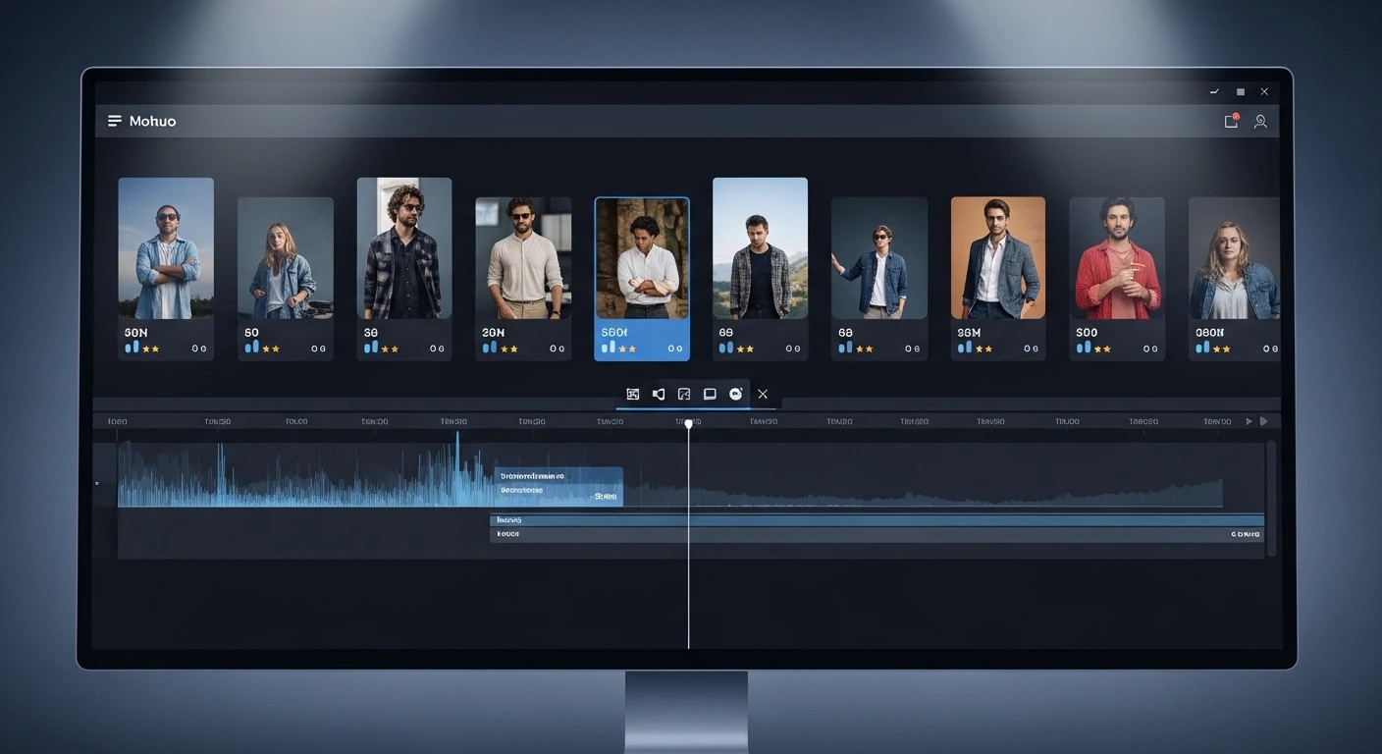Select the image frame icon in the floating toolbar
The image size is (1382, 754).
(x=633, y=393)
